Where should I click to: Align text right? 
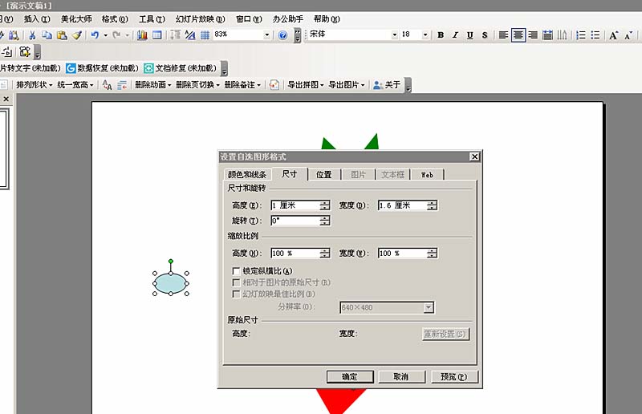pyautogui.click(x=533, y=35)
